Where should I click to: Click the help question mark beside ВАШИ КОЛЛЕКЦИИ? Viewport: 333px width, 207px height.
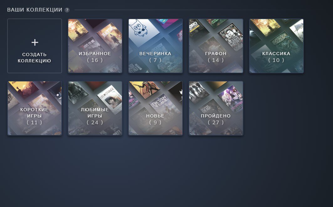click(67, 10)
